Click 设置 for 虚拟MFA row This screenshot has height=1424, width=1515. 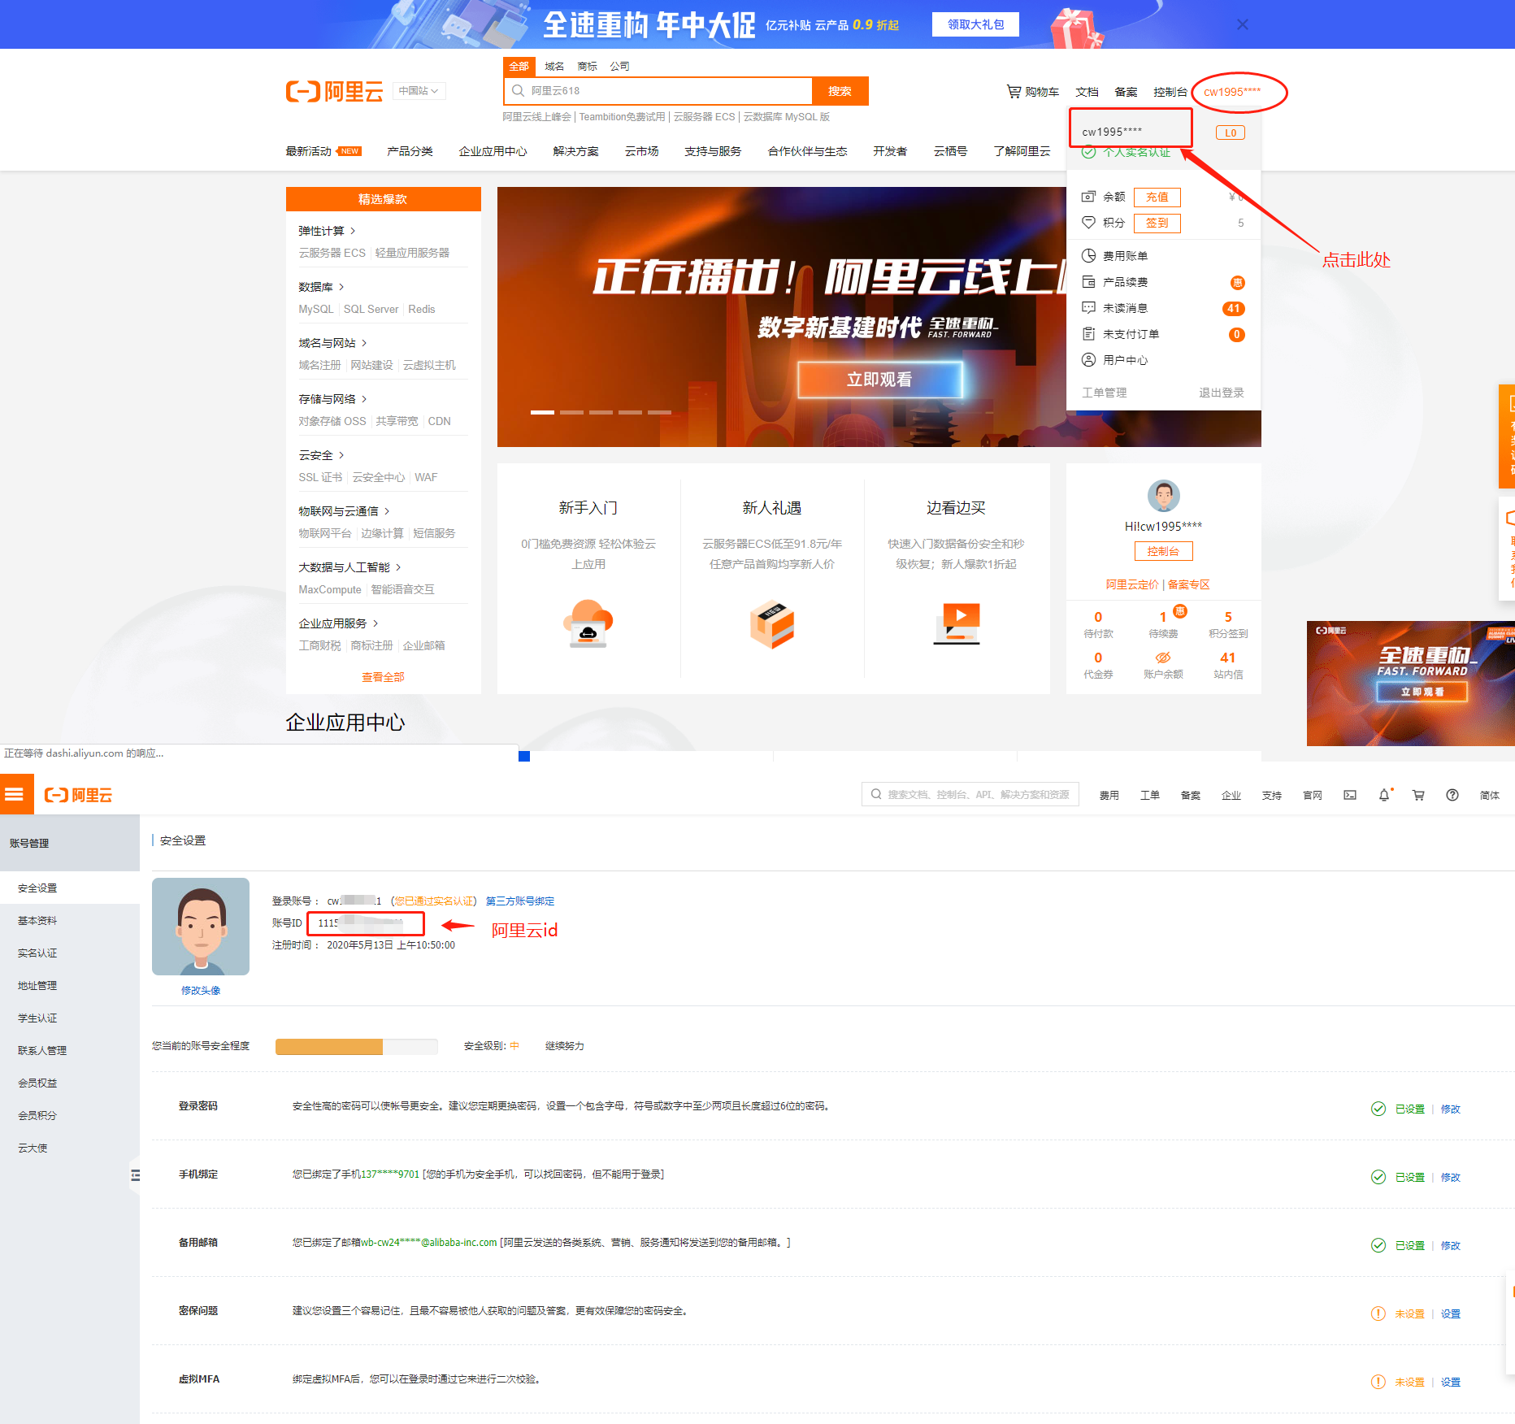[x=1451, y=1382]
